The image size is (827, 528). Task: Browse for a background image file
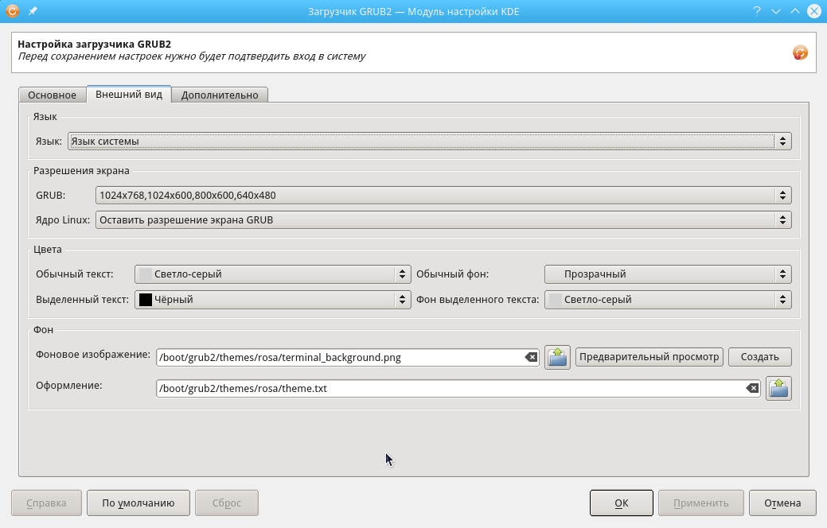557,357
